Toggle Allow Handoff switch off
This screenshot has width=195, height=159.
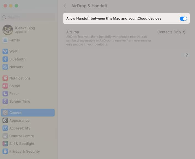tap(183, 19)
